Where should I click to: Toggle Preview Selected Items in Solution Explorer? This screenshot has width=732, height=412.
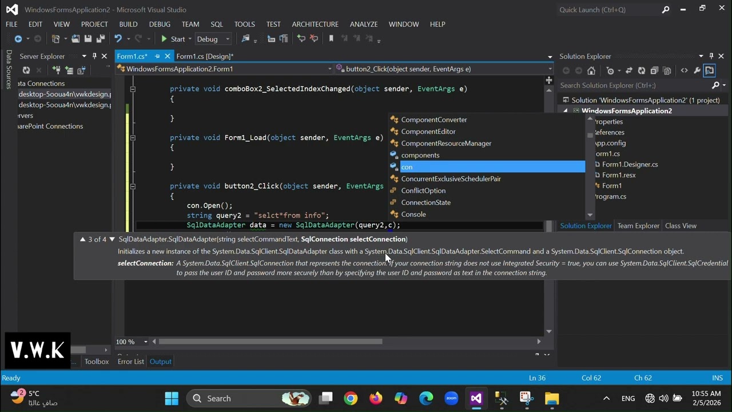coord(710,70)
